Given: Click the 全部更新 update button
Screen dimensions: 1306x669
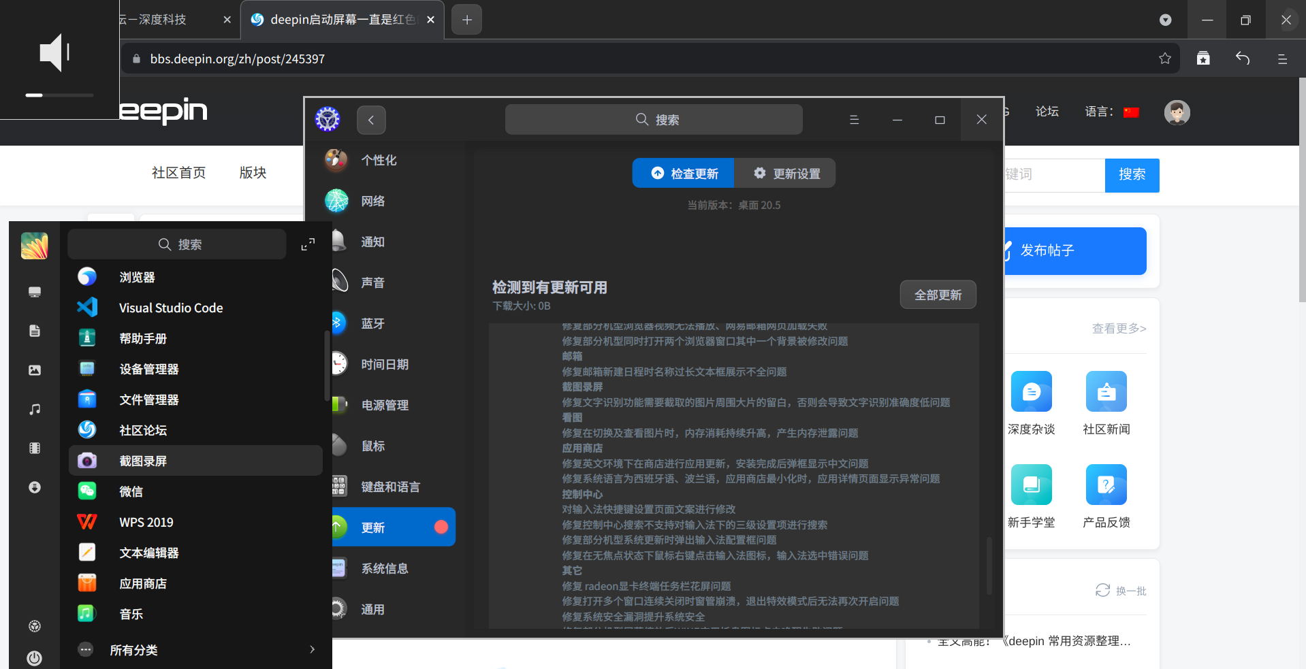Looking at the screenshot, I should coord(938,294).
